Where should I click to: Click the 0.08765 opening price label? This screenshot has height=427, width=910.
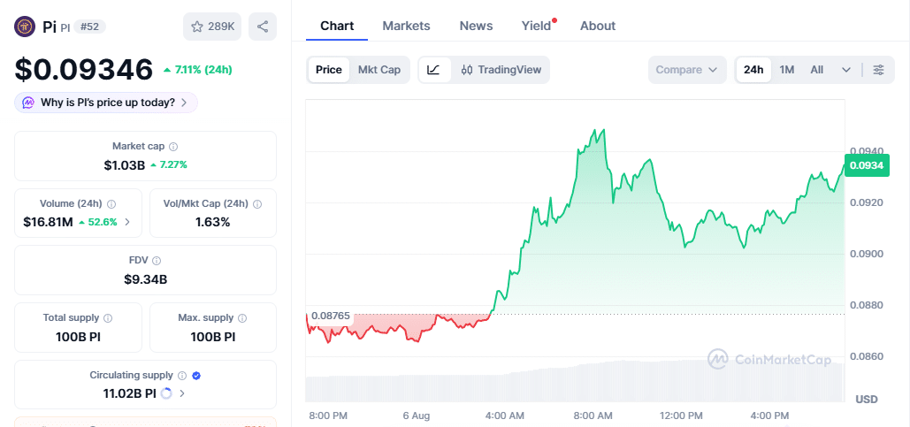pos(330,316)
